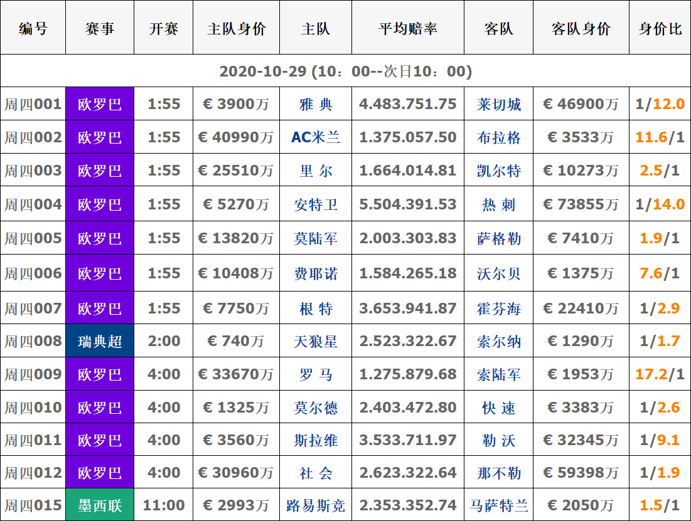The height and width of the screenshot is (521, 691).
Task: Click the 2020-10-29 date range row
Action: click(x=345, y=71)
